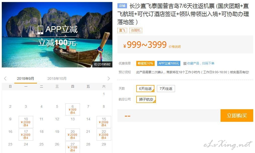Open 价格说明 price explanation link
This screenshot has height=153, width=255.
coord(175,47)
